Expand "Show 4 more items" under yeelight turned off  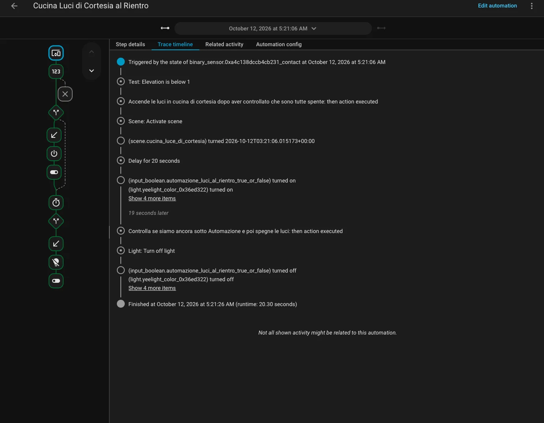(152, 288)
